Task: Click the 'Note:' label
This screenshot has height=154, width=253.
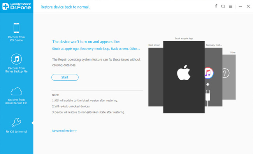Action: [56, 95]
